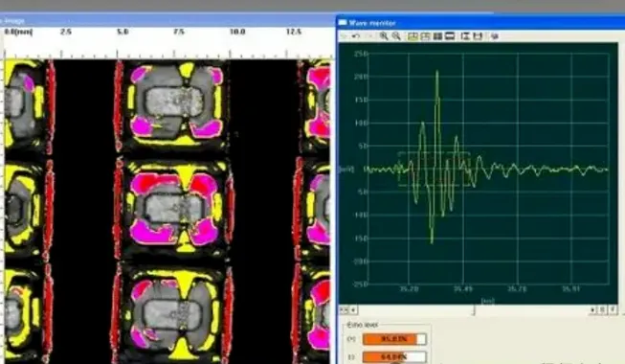Viewport: 625px width, 364px height.
Task: Select the dark wide single-pane layout icon
Action: point(450,36)
